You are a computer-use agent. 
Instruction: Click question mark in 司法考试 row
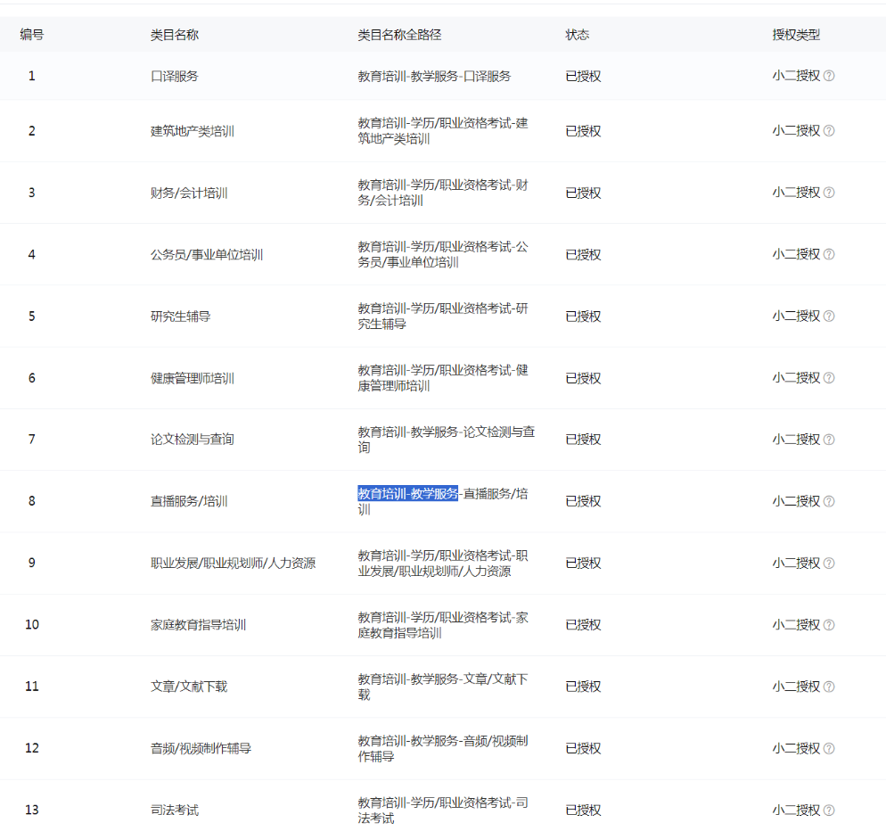tap(829, 810)
